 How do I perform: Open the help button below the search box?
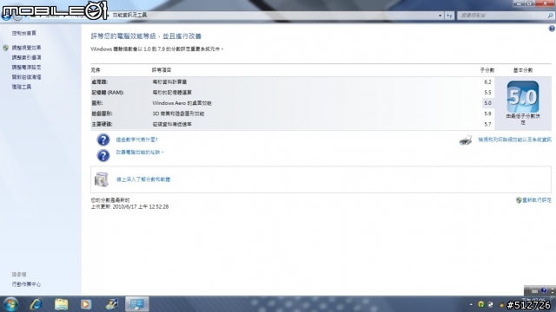point(552,29)
